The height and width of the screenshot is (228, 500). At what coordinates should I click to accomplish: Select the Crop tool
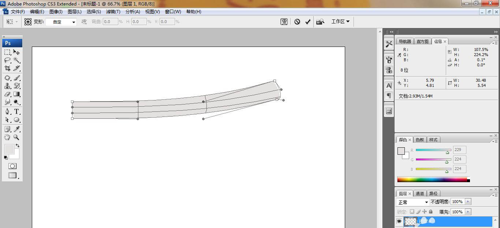coord(7,68)
